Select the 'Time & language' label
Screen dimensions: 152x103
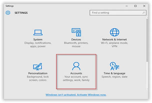pos(114,73)
